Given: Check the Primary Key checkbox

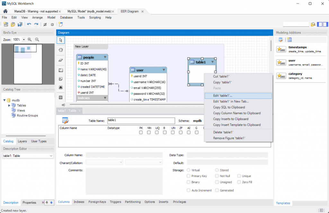Looking at the screenshot, I should 188,176.
